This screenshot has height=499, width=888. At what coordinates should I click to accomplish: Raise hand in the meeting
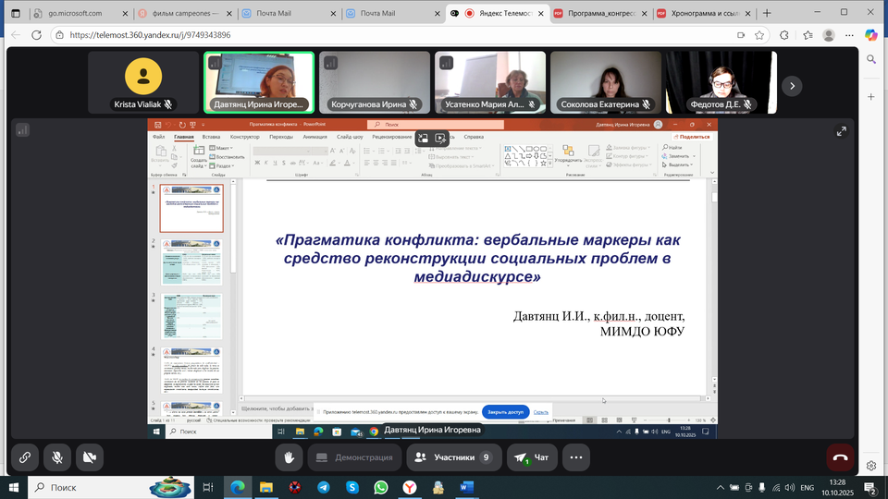pyautogui.click(x=289, y=456)
